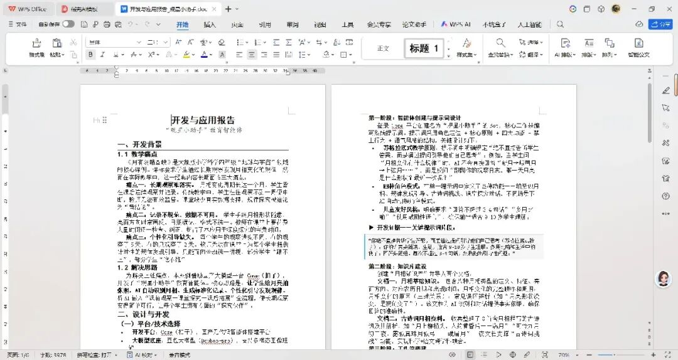Align text right
The image size is (678, 360).
click(x=264, y=55)
